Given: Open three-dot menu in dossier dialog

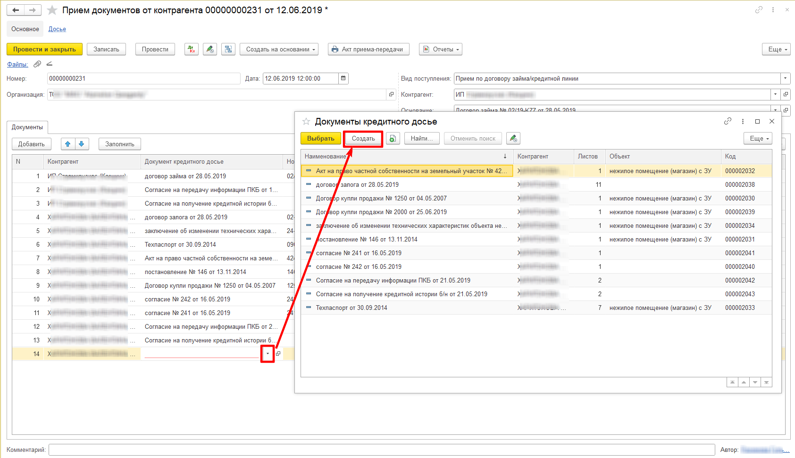Looking at the screenshot, I should pyautogui.click(x=743, y=121).
